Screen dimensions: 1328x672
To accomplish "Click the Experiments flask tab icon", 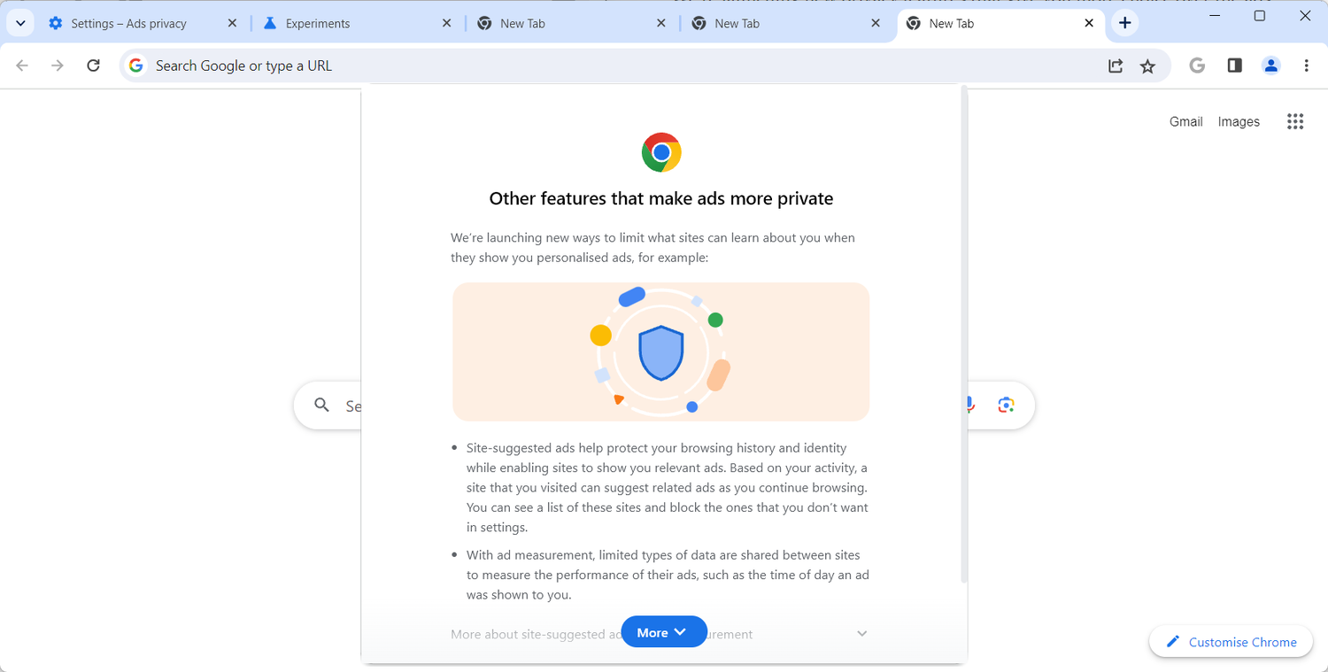I will click(x=270, y=24).
